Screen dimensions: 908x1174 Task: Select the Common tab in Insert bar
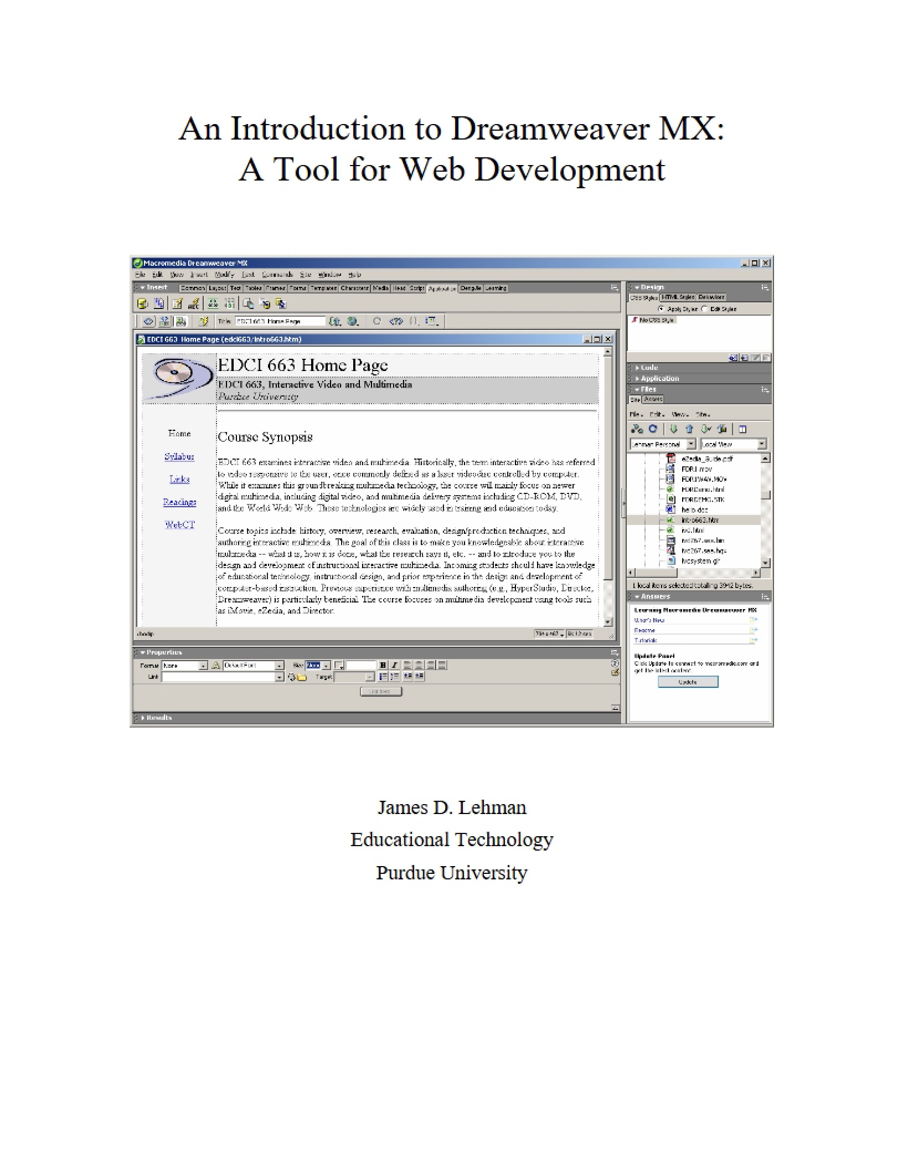coord(193,288)
